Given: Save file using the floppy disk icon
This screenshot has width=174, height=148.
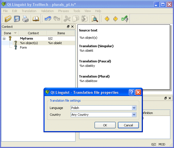Looking at the screenshot, I should click(x=17, y=19).
